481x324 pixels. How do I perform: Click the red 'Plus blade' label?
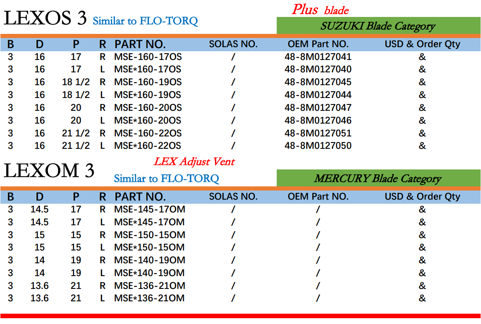coord(320,10)
